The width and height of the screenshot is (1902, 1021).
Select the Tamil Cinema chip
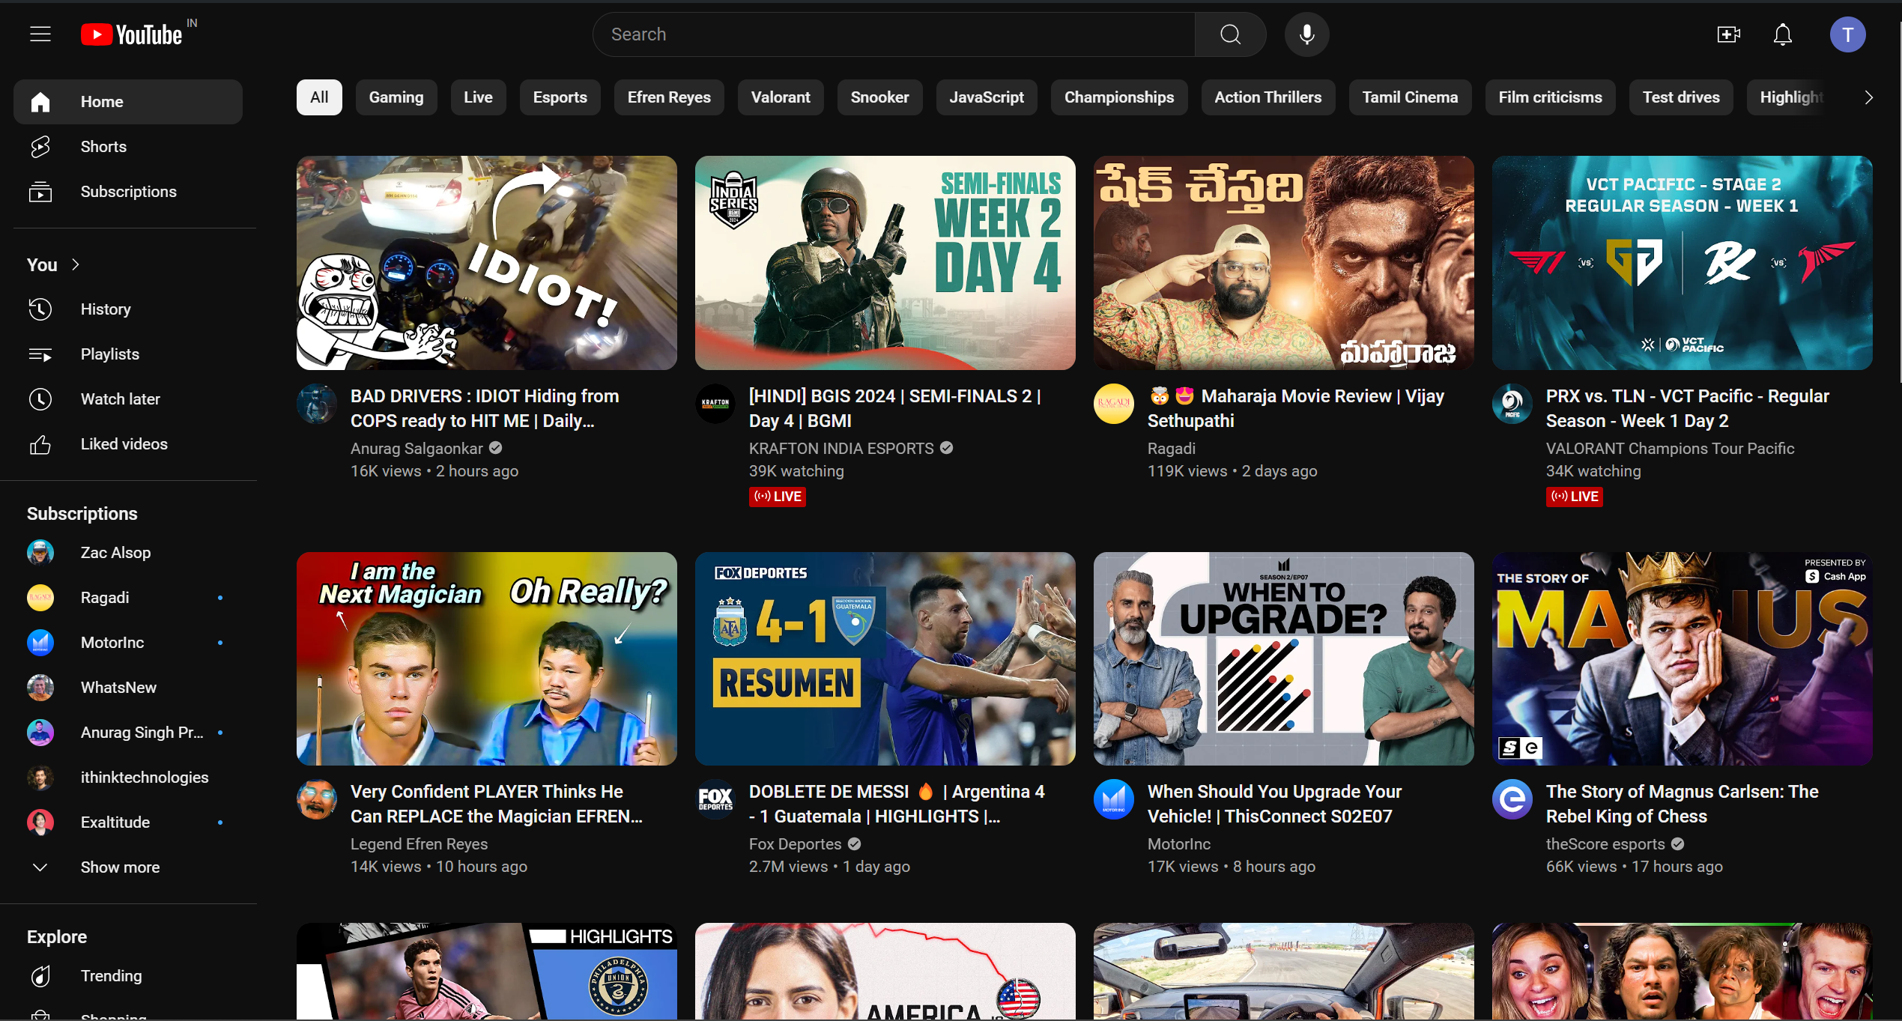point(1410,97)
